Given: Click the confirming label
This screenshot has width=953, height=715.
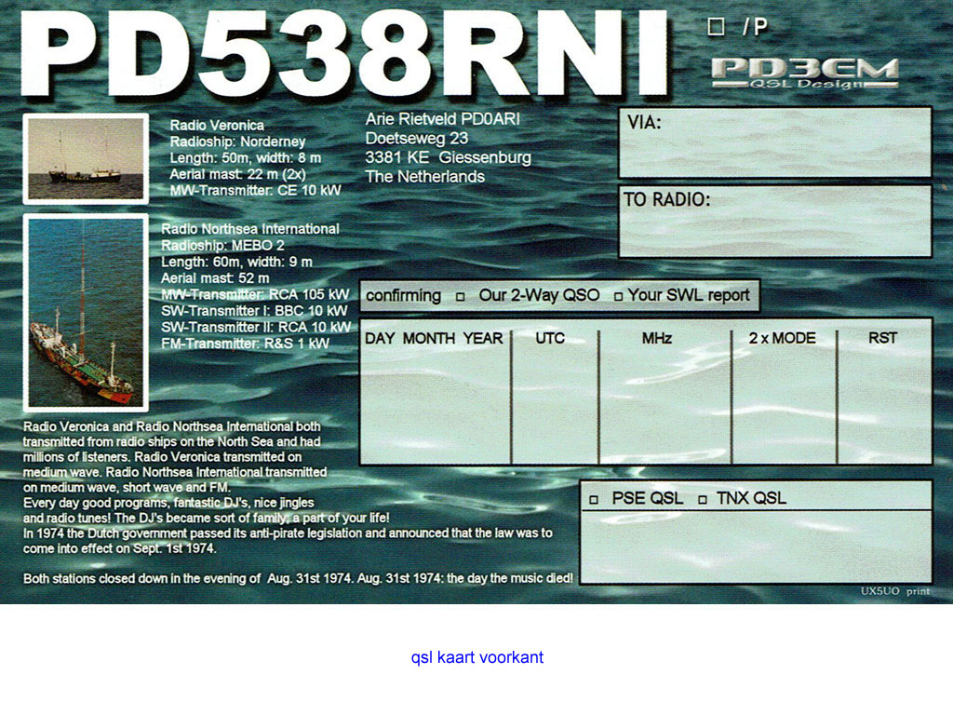Looking at the screenshot, I should (x=403, y=296).
